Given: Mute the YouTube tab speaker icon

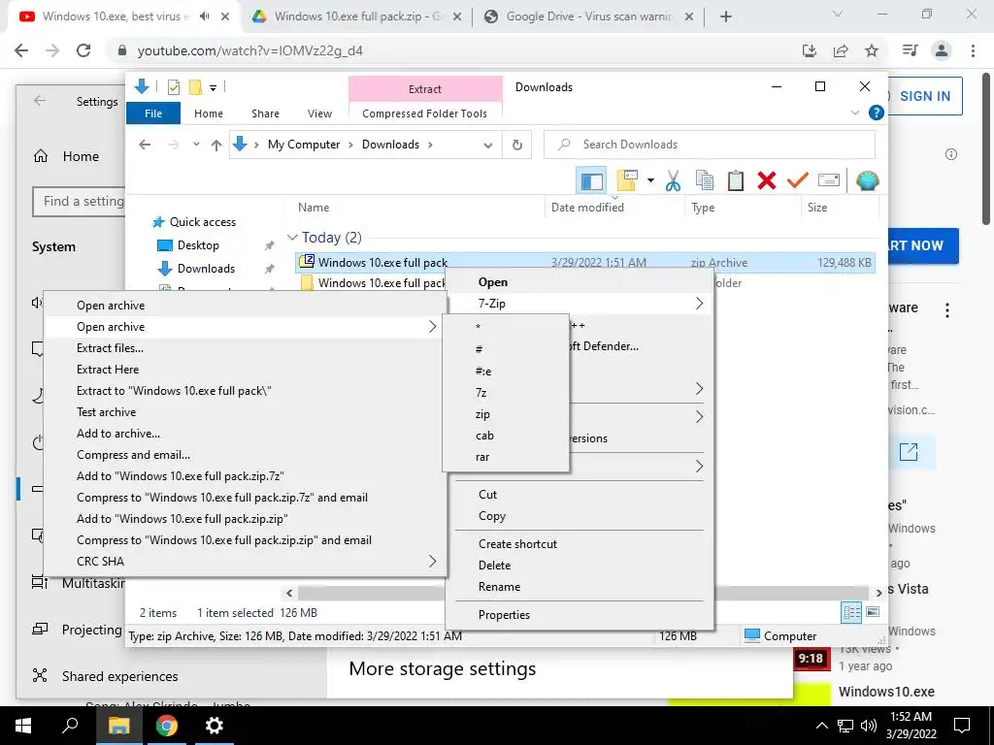Looking at the screenshot, I should pyautogui.click(x=204, y=16).
